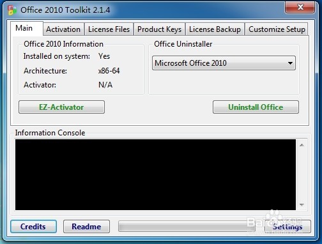Switch to the Main tab
Image resolution: width=322 pixels, height=244 pixels.
(27, 28)
